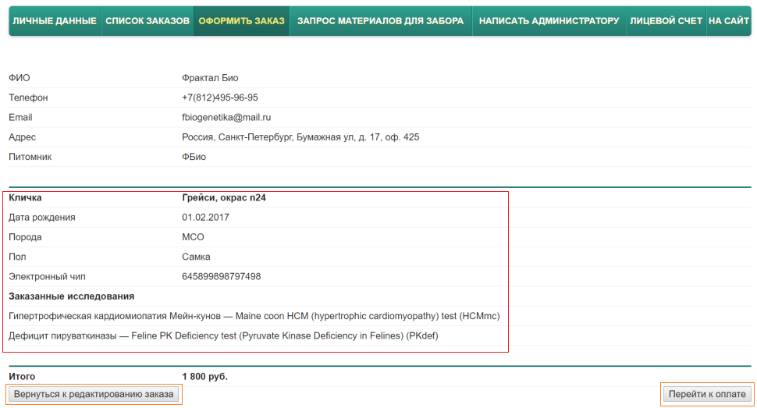Select the name value Фрактал Био
Image resolution: width=757 pixels, height=408 pixels.
coord(210,78)
